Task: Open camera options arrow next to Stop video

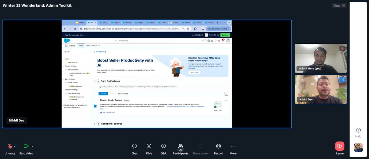Action: pos(32,147)
